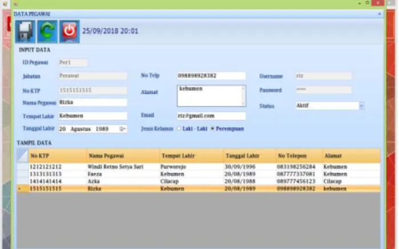Click the No Telp input field
This screenshot has width=399, height=249.
click(x=211, y=75)
